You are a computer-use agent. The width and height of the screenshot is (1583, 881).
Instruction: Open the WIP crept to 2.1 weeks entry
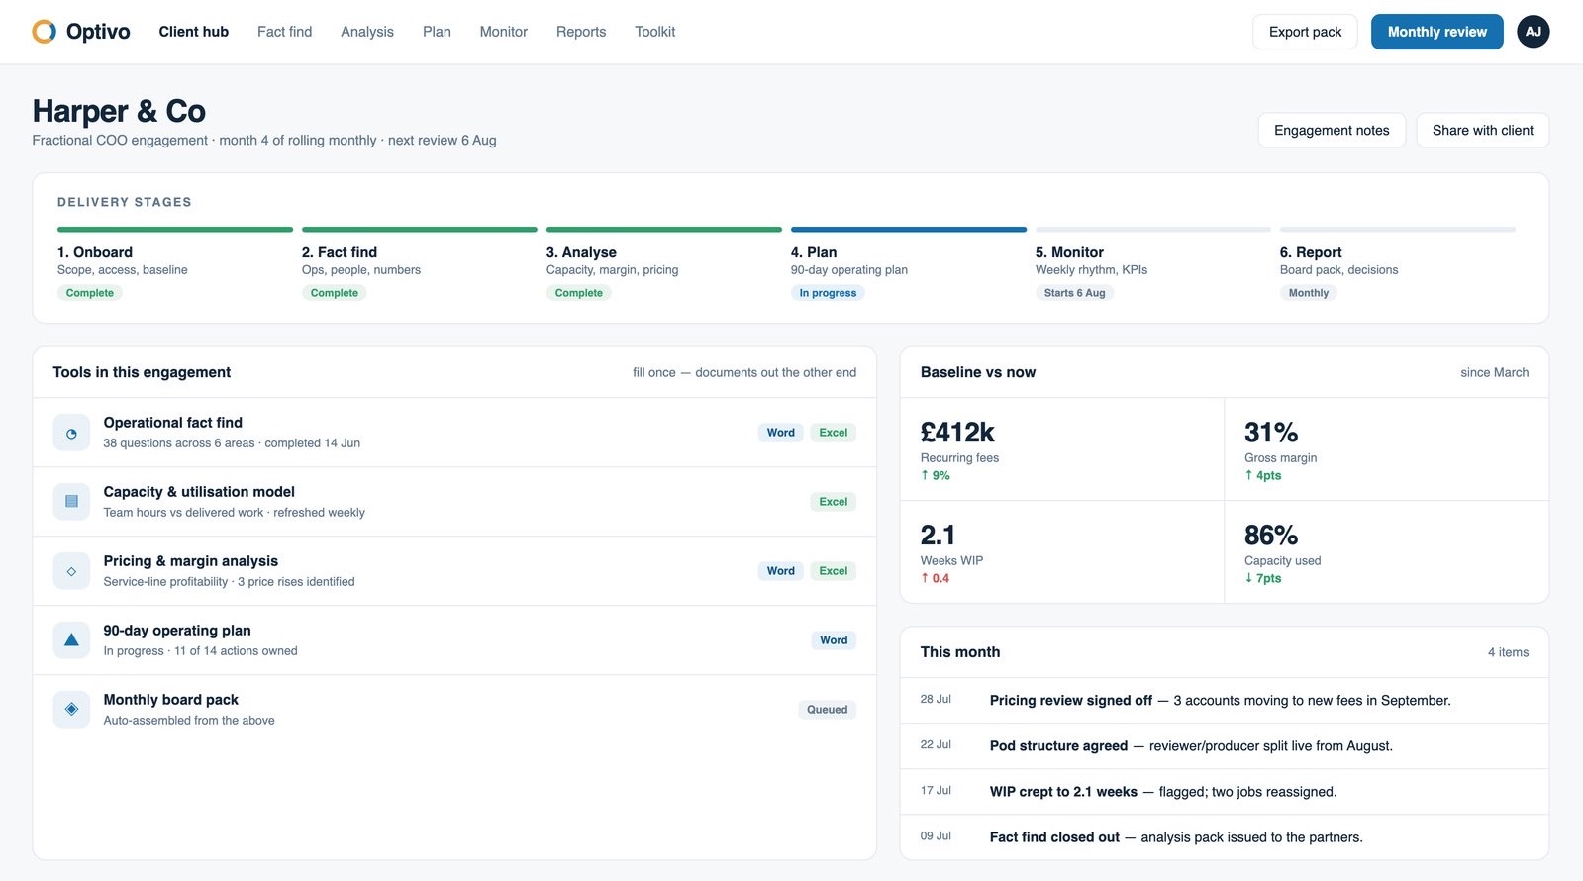(1224, 792)
